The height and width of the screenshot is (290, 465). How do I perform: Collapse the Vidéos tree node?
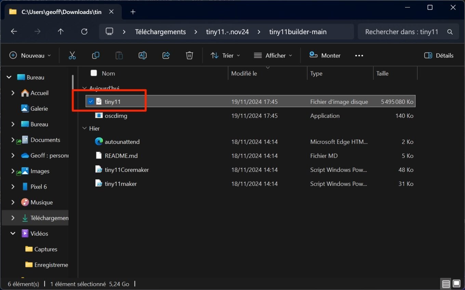pyautogui.click(x=13, y=234)
